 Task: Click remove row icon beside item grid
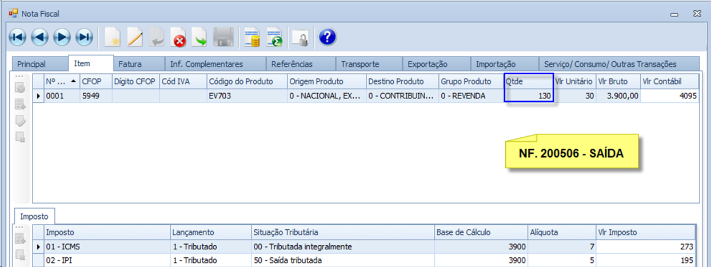tap(20, 137)
